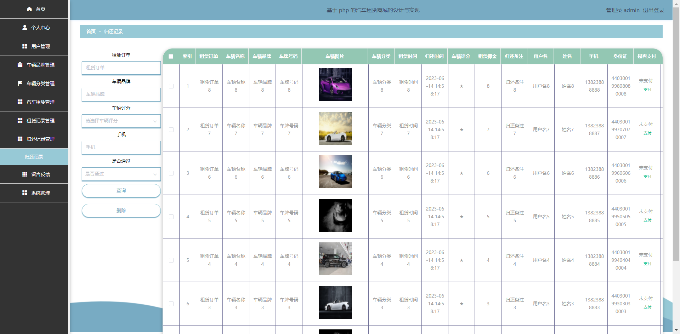Focus the 车辆品牌 search input

tap(121, 94)
